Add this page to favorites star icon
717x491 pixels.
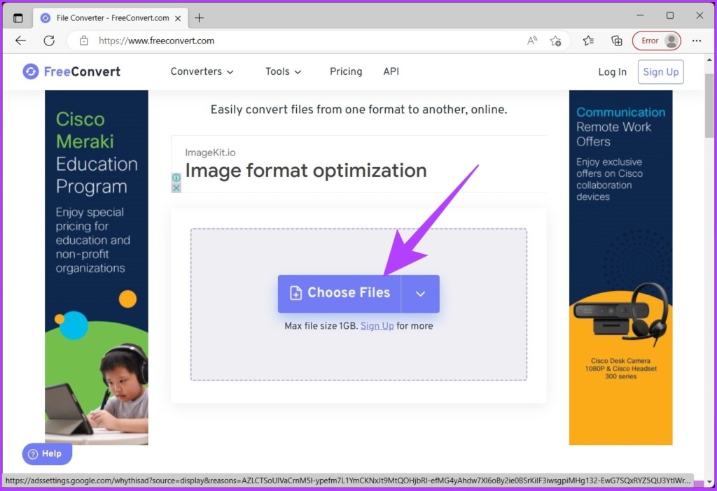click(555, 41)
